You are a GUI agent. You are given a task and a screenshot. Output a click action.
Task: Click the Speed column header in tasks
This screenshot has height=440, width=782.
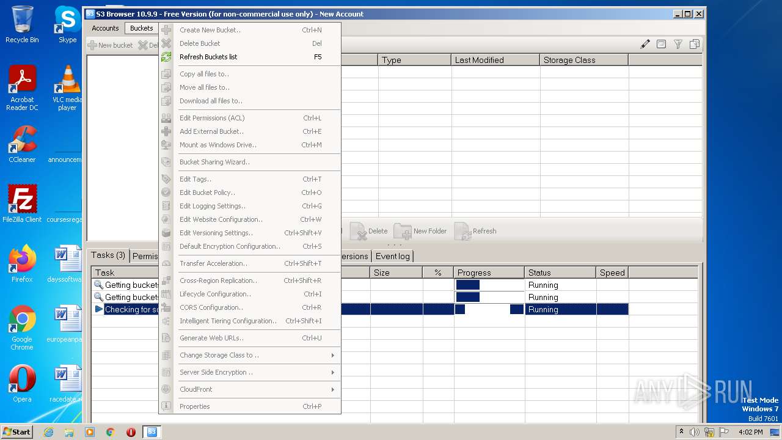(x=612, y=273)
